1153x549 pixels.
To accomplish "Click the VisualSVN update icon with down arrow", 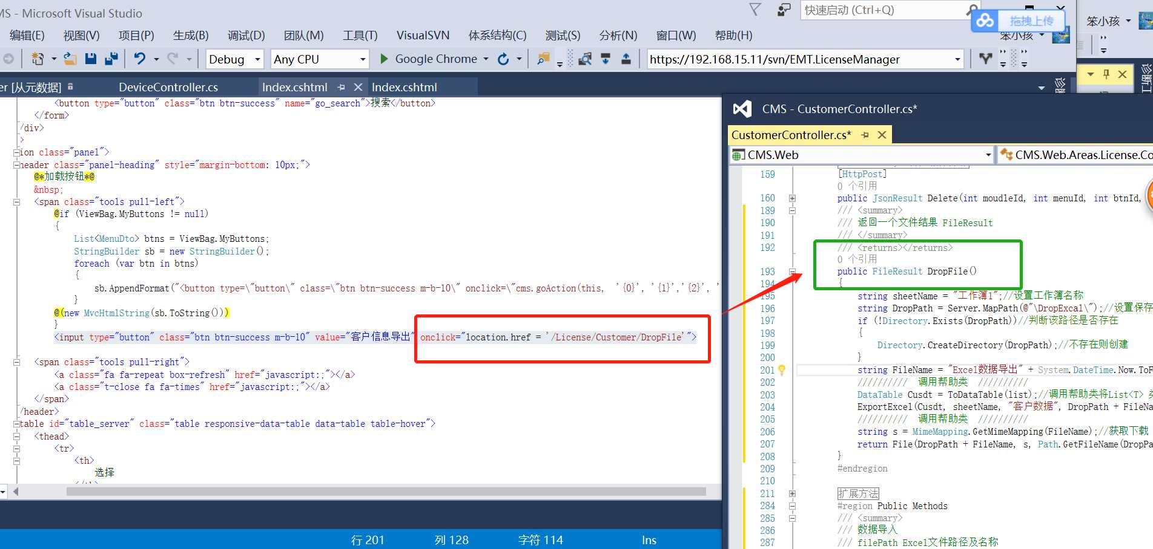I will tap(606, 59).
